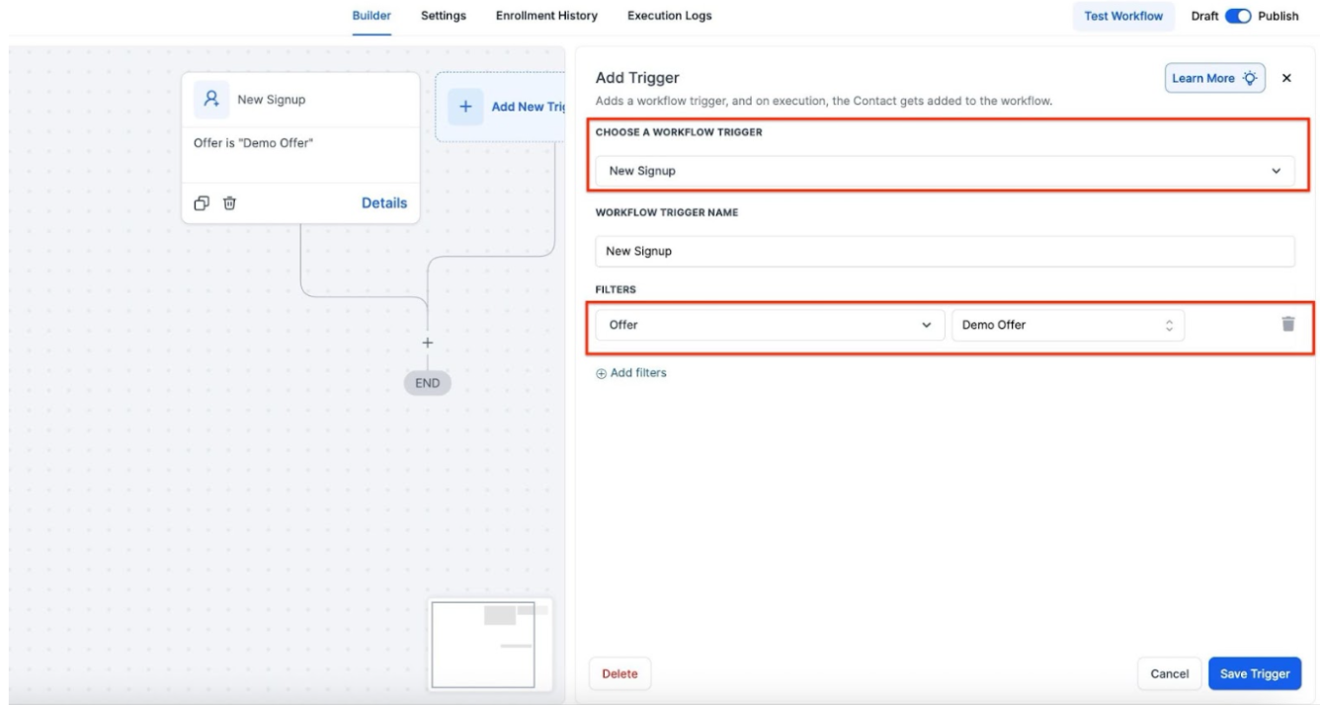Delete trigger card using trash icon
The height and width of the screenshot is (705, 1320).
[229, 203]
